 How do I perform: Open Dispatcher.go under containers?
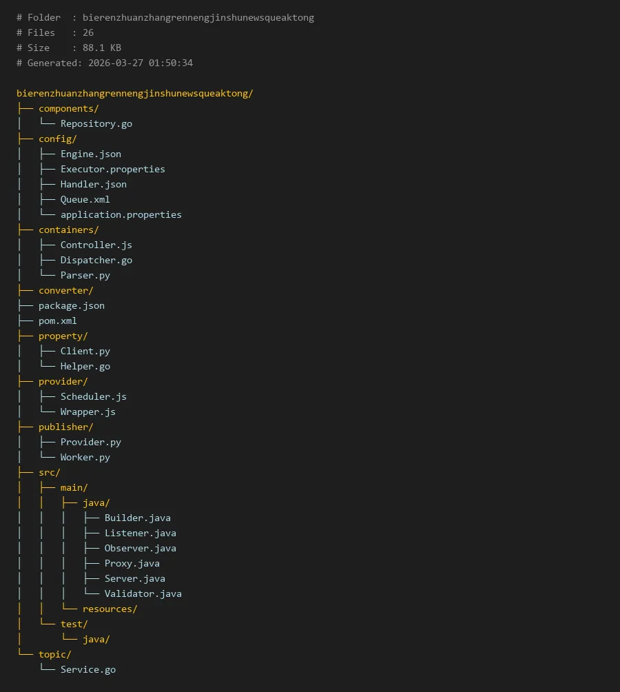click(x=96, y=260)
